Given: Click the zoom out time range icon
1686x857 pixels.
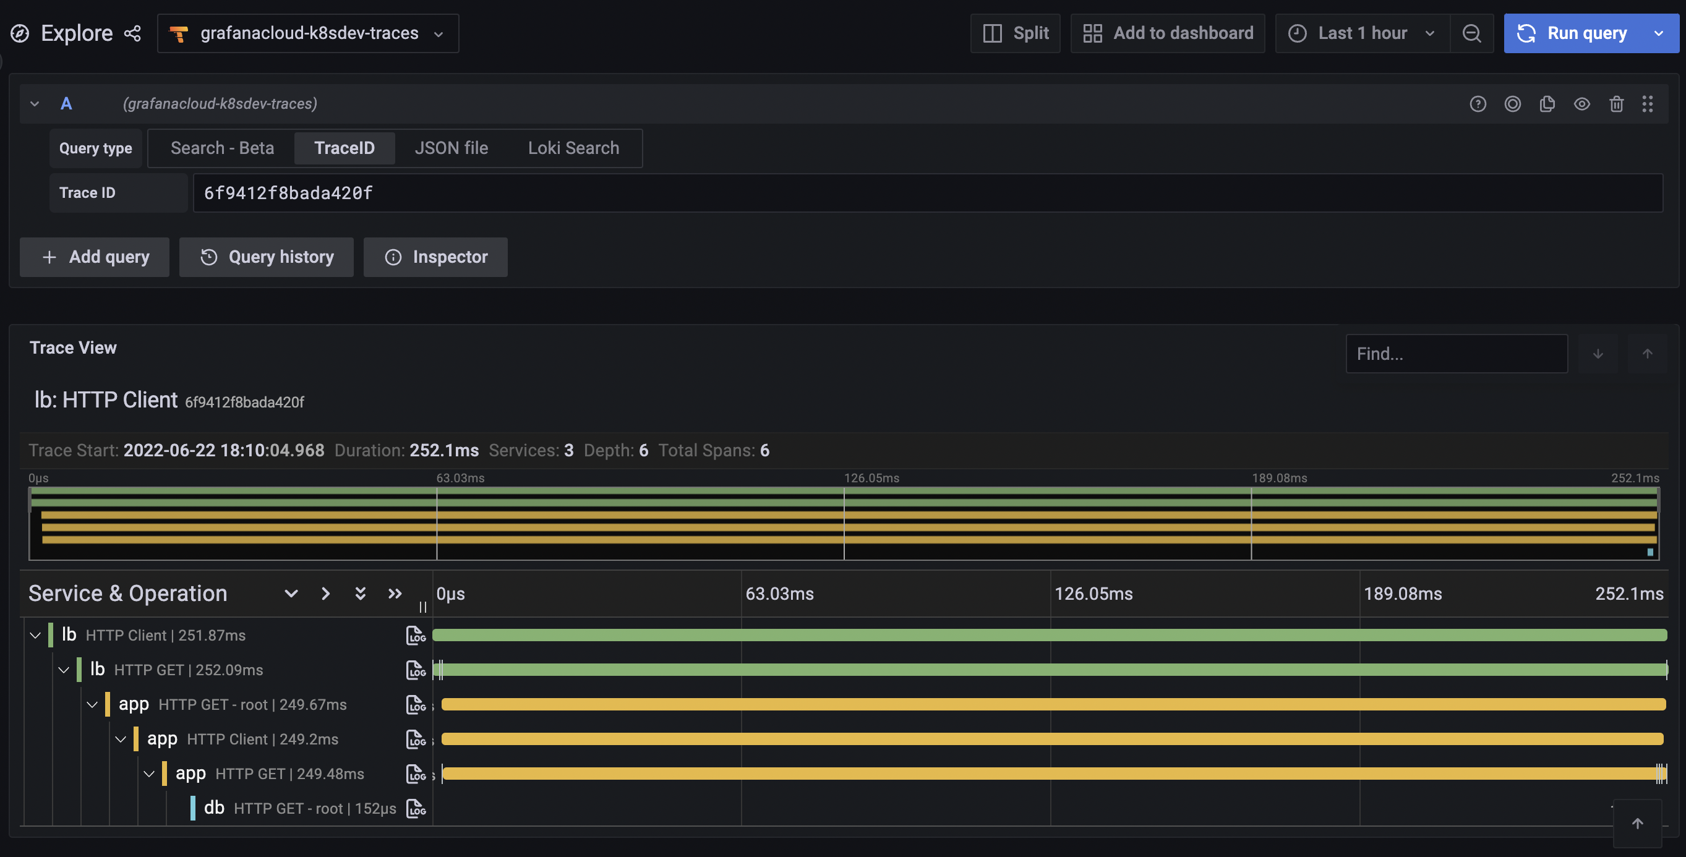Looking at the screenshot, I should [1471, 33].
